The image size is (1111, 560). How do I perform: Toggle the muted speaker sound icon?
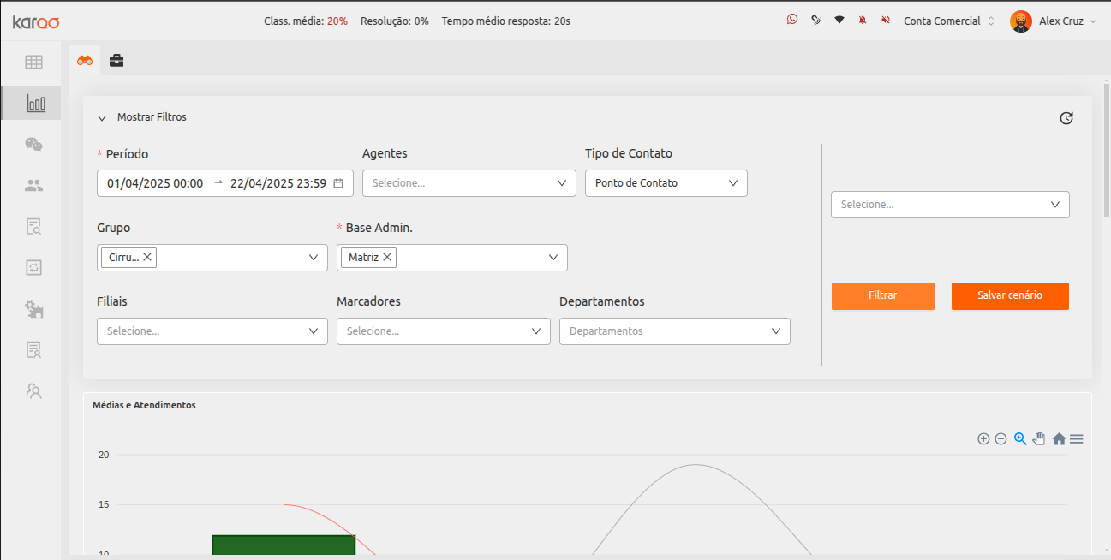coord(885,20)
